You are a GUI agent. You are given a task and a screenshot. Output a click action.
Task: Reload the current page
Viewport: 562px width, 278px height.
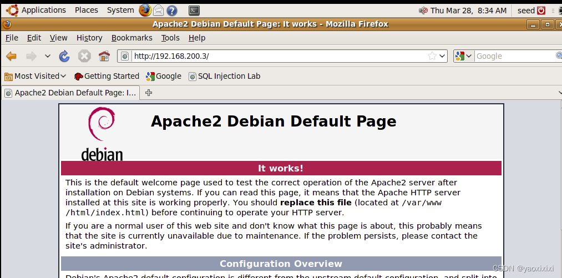[64, 56]
